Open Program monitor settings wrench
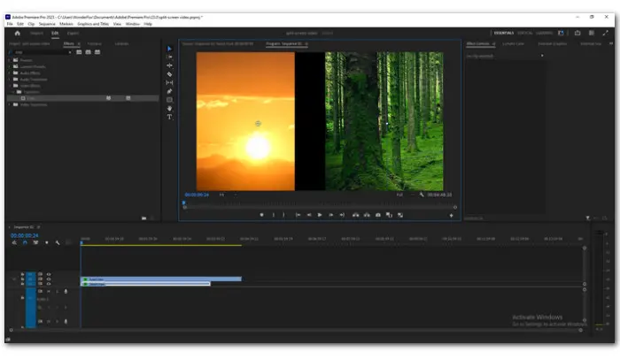The width and height of the screenshot is (620, 360). [x=422, y=195]
